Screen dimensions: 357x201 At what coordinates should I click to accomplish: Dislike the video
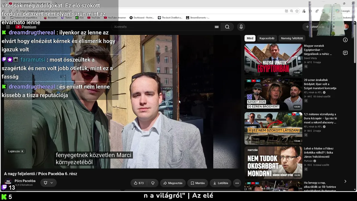pyautogui.click(x=153, y=183)
